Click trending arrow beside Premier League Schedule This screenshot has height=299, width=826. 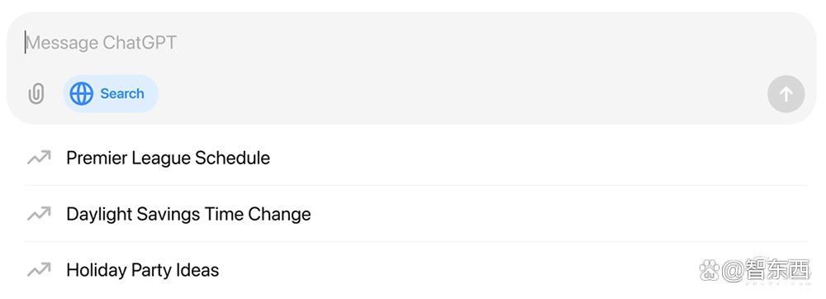pyautogui.click(x=39, y=158)
